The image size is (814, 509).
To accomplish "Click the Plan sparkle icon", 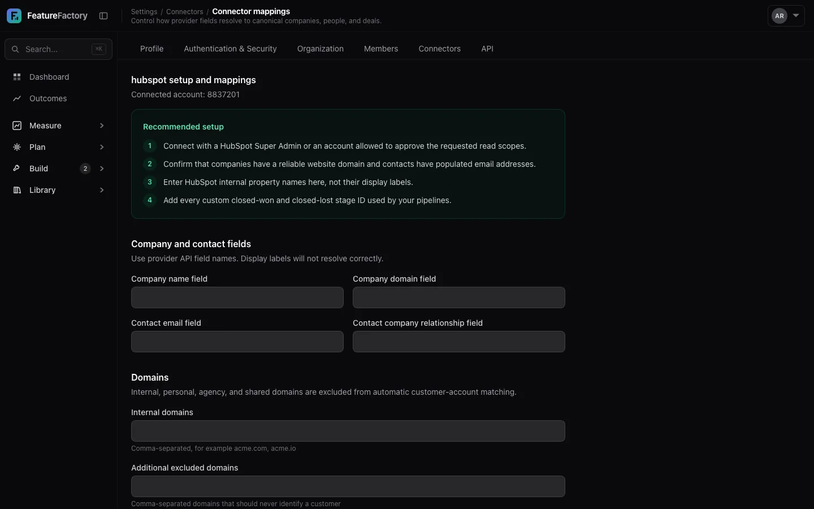I will click(x=17, y=147).
